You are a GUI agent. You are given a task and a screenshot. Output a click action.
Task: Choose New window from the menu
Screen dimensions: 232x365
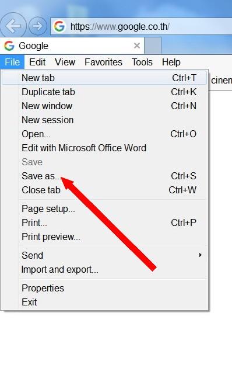104,106
